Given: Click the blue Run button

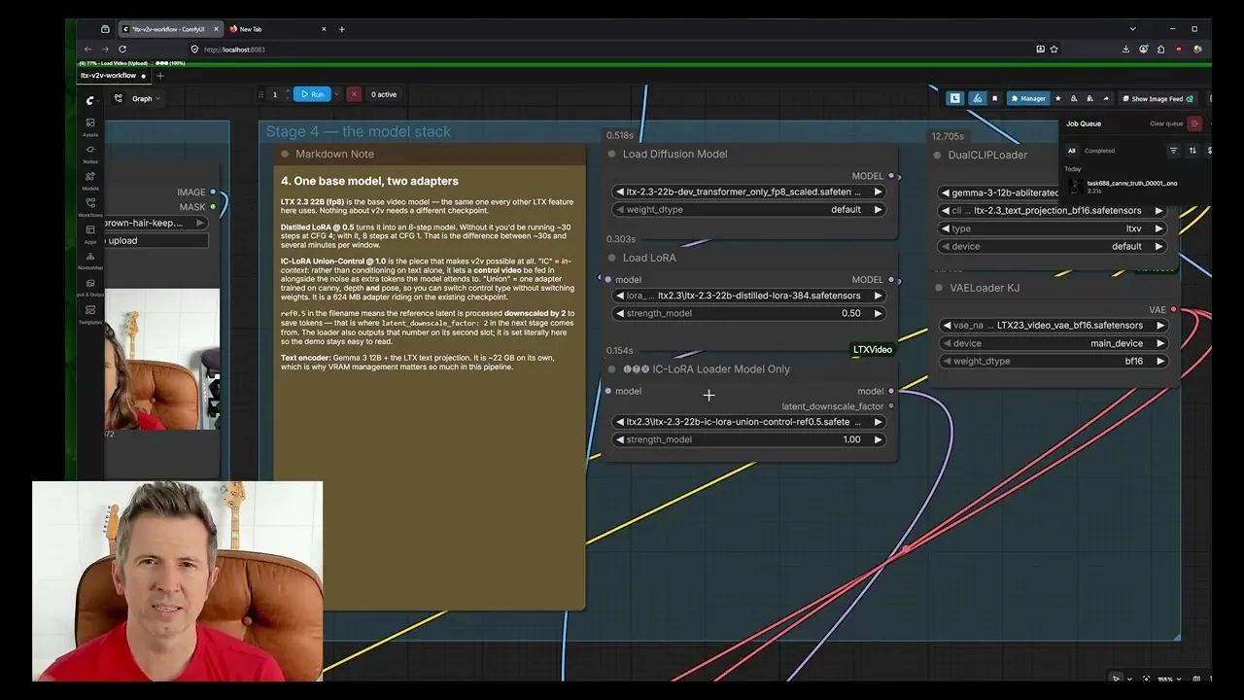Looking at the screenshot, I should [x=312, y=94].
